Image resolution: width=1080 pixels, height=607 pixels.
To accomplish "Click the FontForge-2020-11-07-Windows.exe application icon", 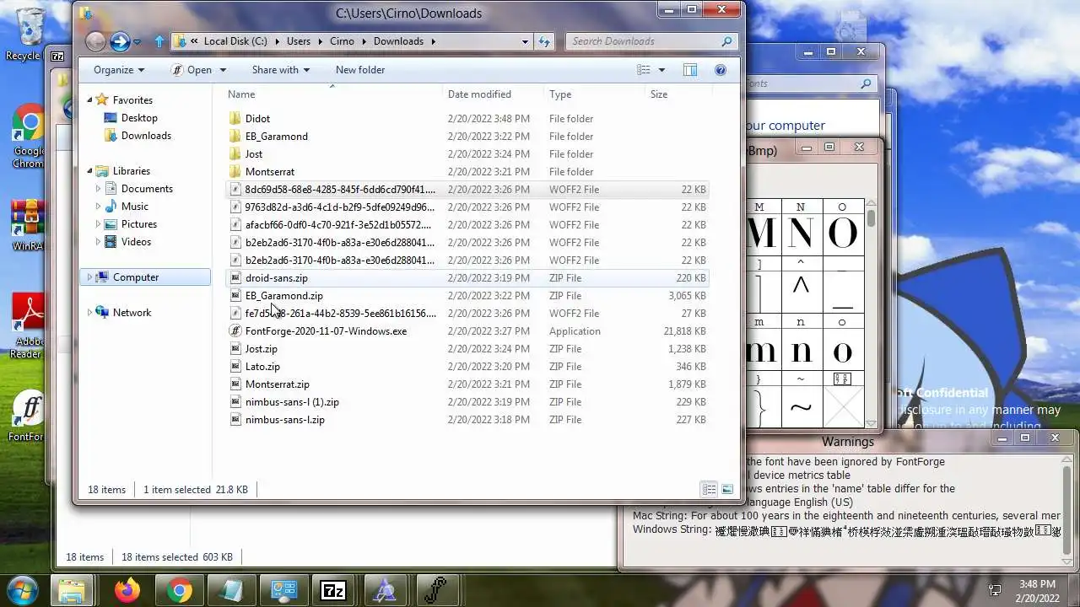I will 235,331.
